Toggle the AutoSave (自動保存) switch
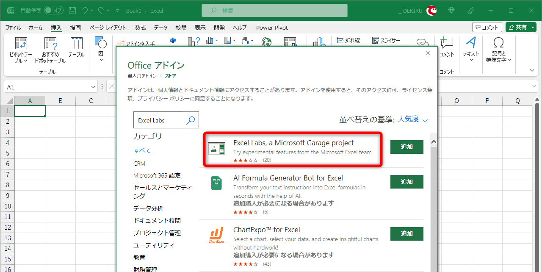This screenshot has width=542, height=272. [54, 11]
